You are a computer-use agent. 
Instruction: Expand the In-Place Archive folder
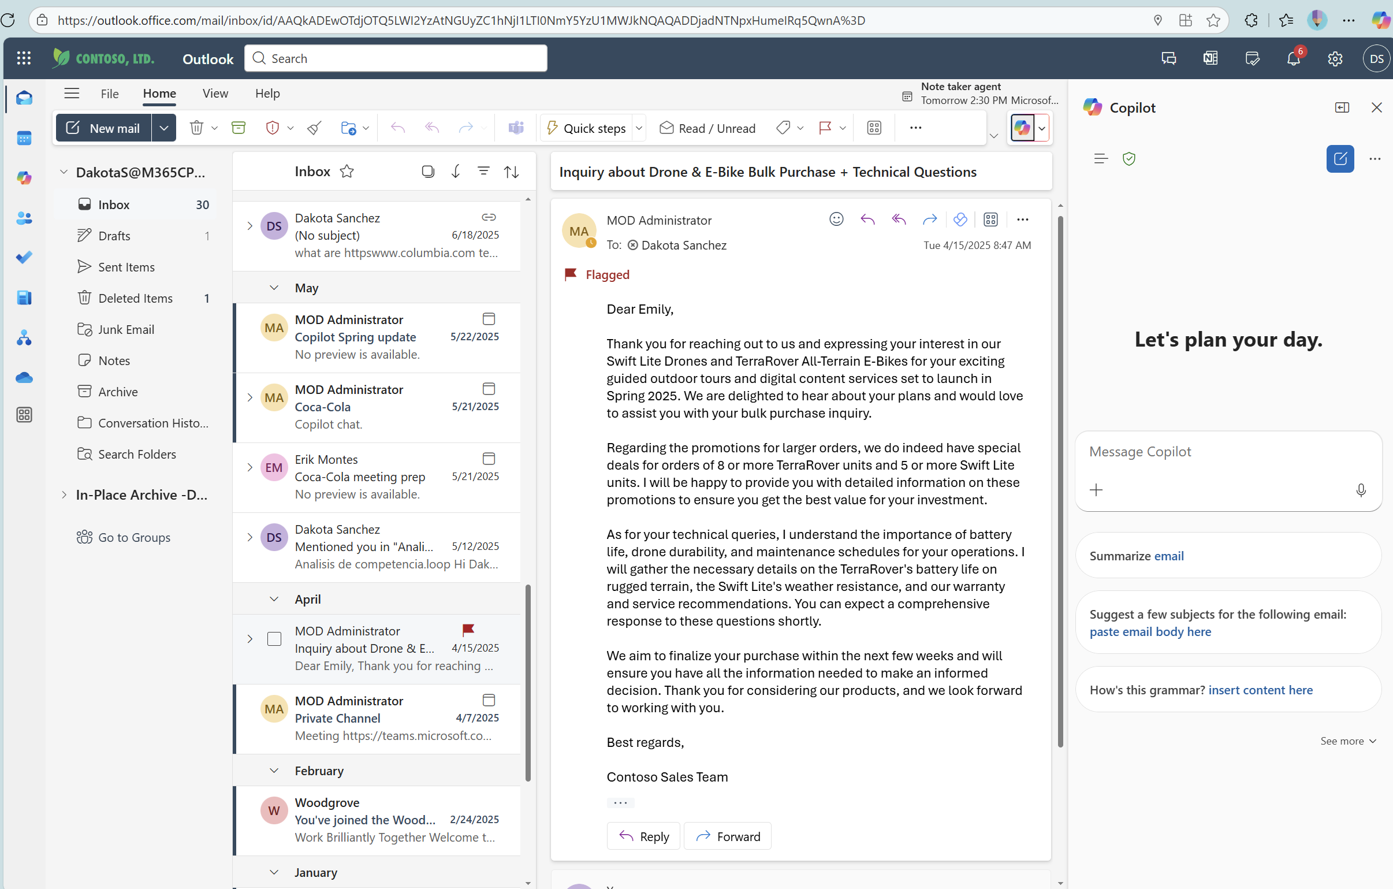coord(64,495)
